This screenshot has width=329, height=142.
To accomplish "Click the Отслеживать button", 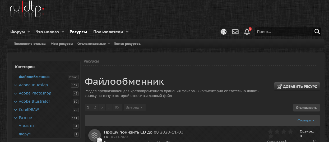I will coord(307,108).
